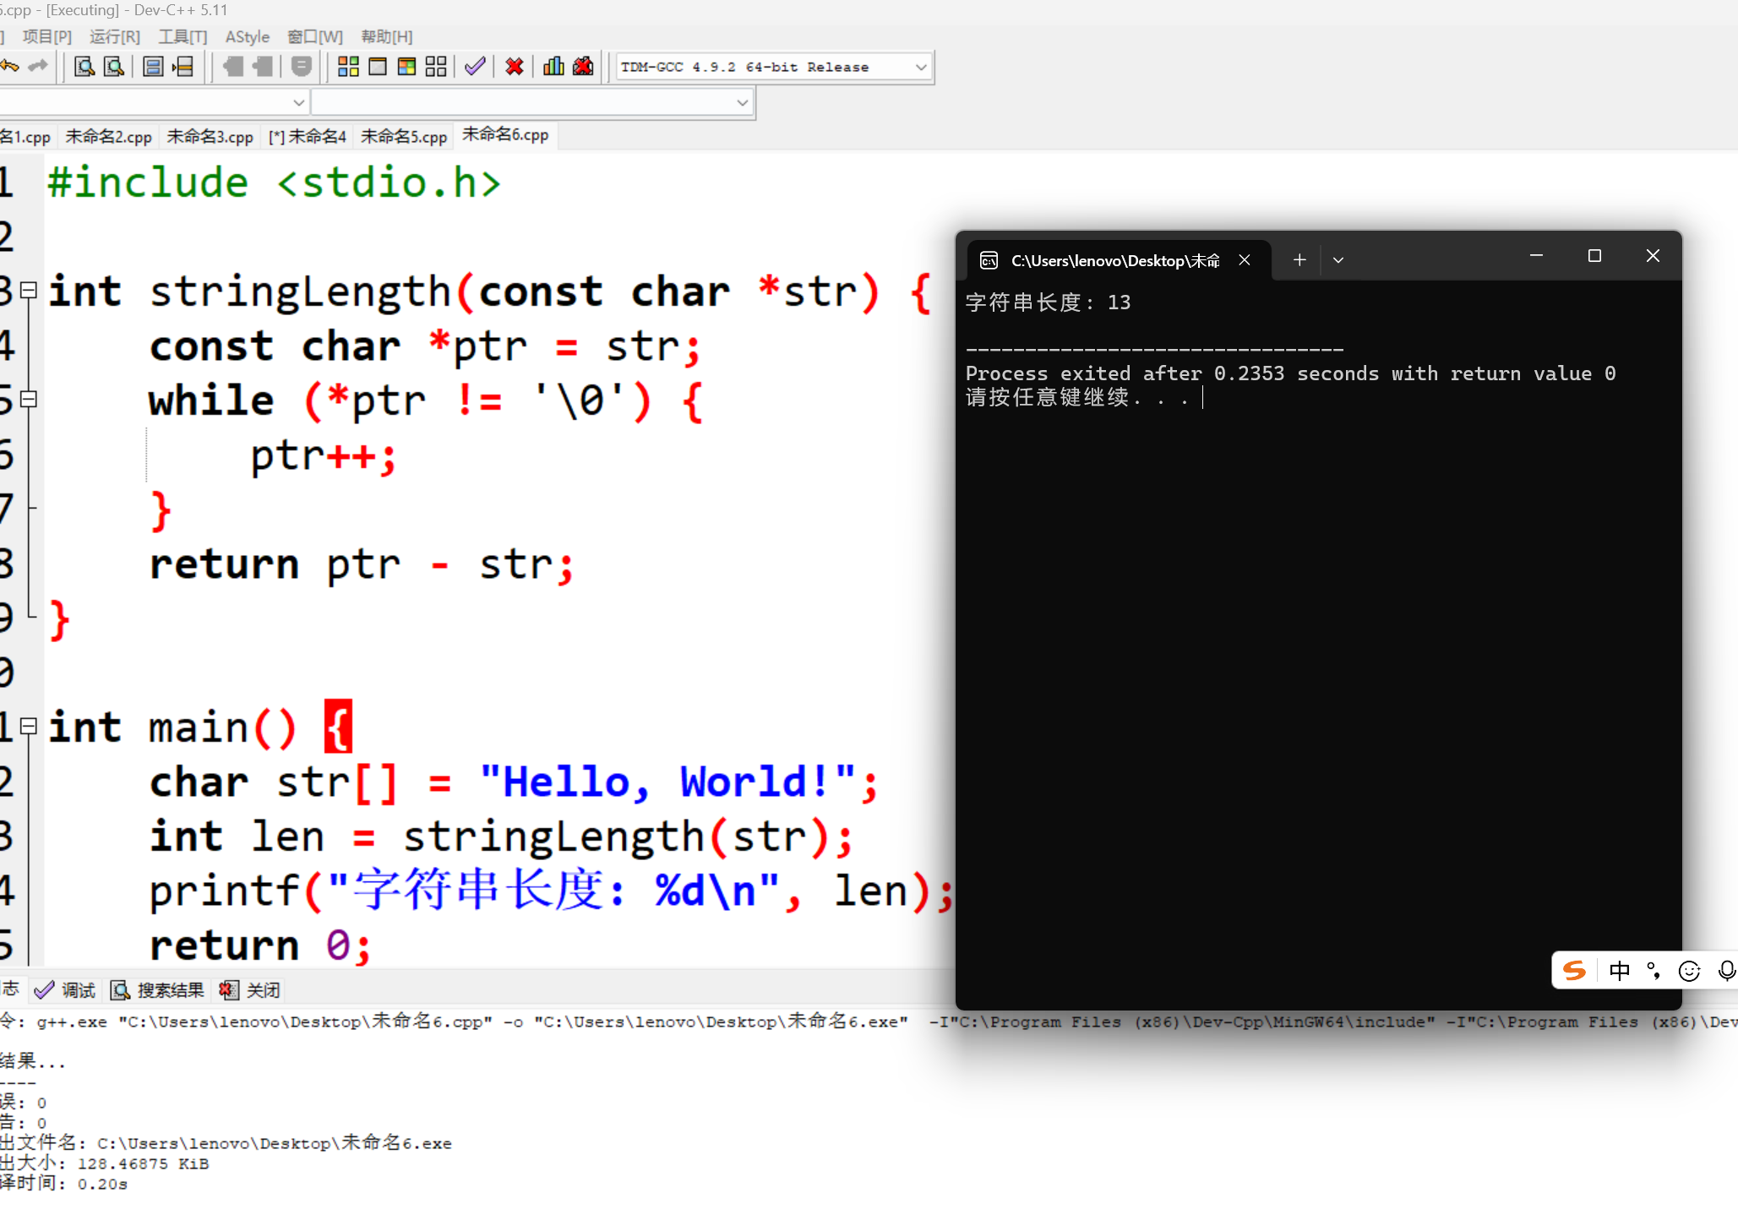Collapse the while loop fold marker
The width and height of the screenshot is (1738, 1215).
(x=29, y=400)
